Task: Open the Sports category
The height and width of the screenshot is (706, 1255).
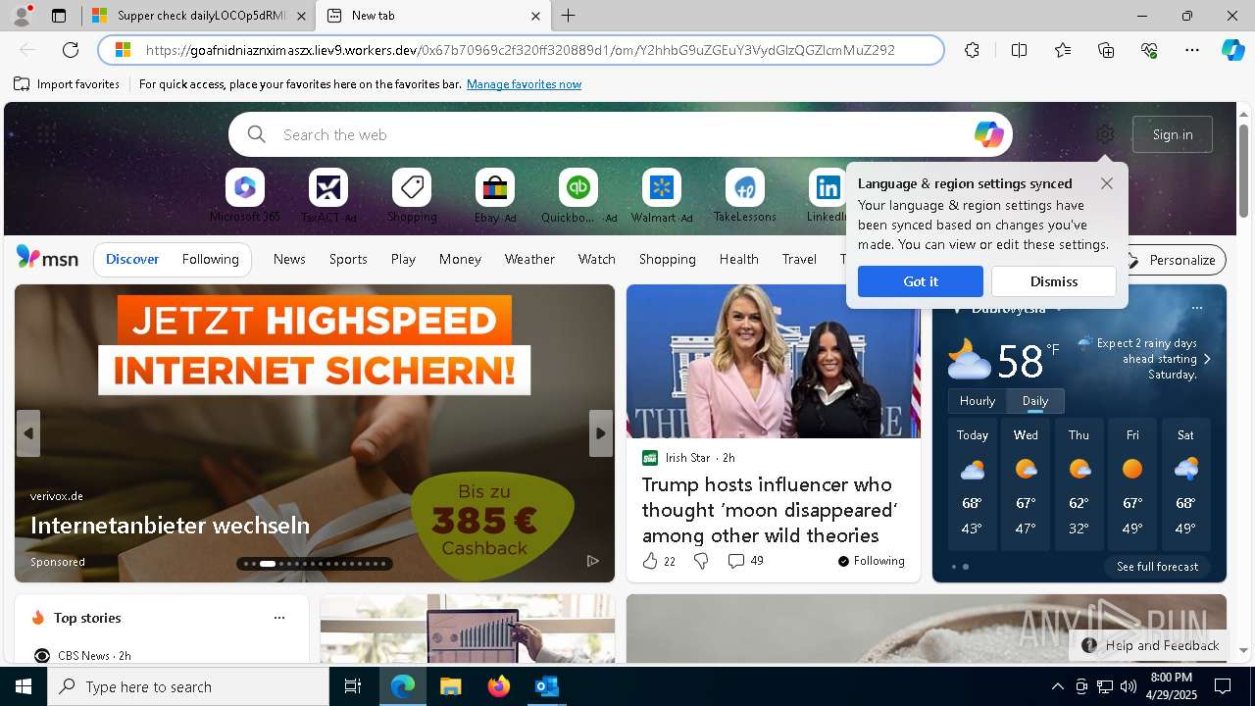Action: tap(348, 259)
